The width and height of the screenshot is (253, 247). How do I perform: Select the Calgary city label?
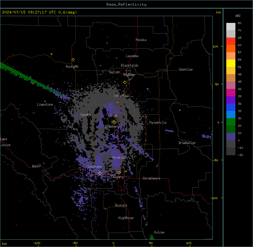coord(117,177)
